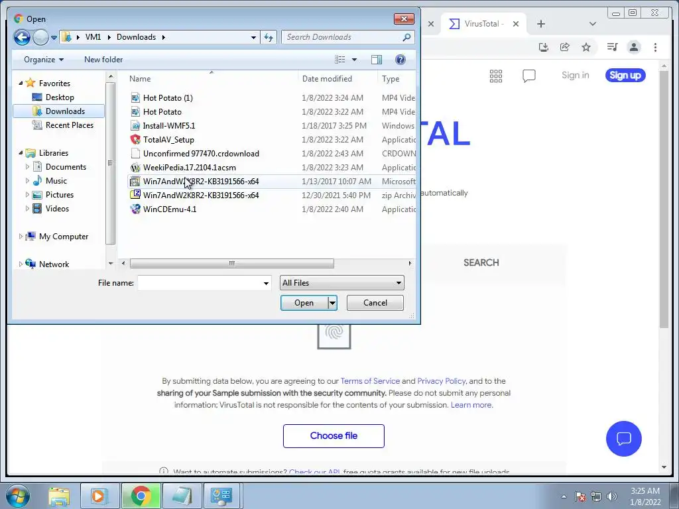Sort by Type column header
Viewport: 679px width, 509px height.
click(391, 79)
